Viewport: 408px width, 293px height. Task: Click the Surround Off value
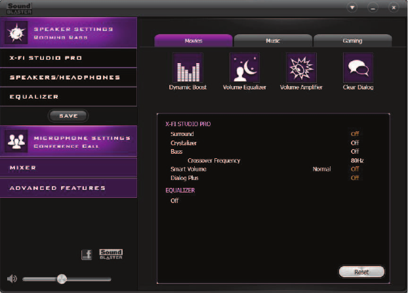coord(355,134)
